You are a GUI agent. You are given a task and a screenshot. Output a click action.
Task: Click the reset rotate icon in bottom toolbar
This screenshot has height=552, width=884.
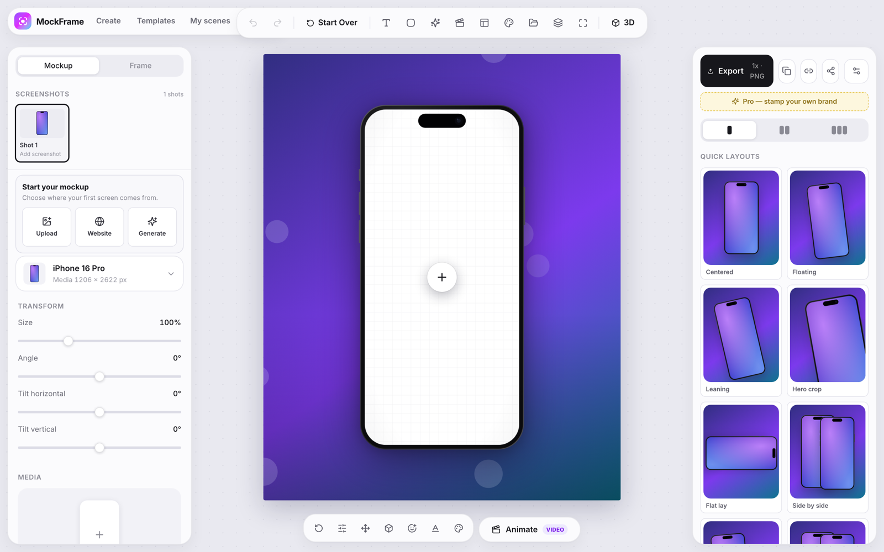point(319,528)
